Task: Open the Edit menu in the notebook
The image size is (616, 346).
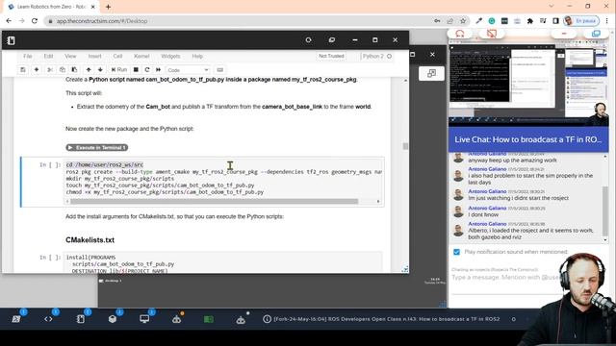Action: (48, 56)
